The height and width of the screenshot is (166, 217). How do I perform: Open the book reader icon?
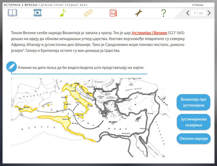(x=12, y=13)
